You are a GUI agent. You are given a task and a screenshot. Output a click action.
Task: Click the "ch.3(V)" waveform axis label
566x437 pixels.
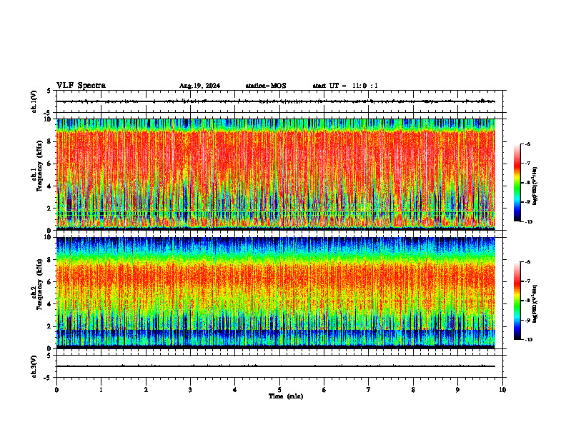34,366
